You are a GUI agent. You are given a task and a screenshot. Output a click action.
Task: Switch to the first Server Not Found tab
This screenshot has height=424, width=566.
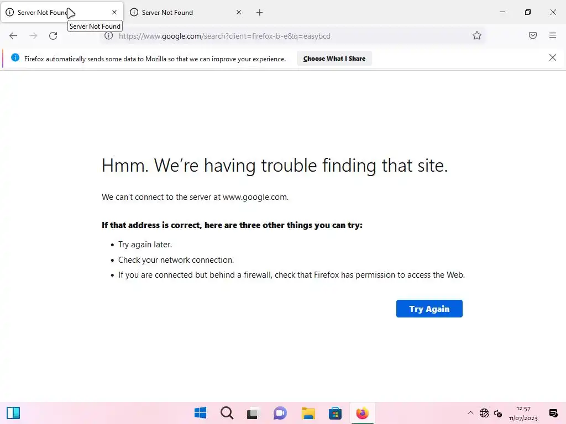pyautogui.click(x=62, y=12)
